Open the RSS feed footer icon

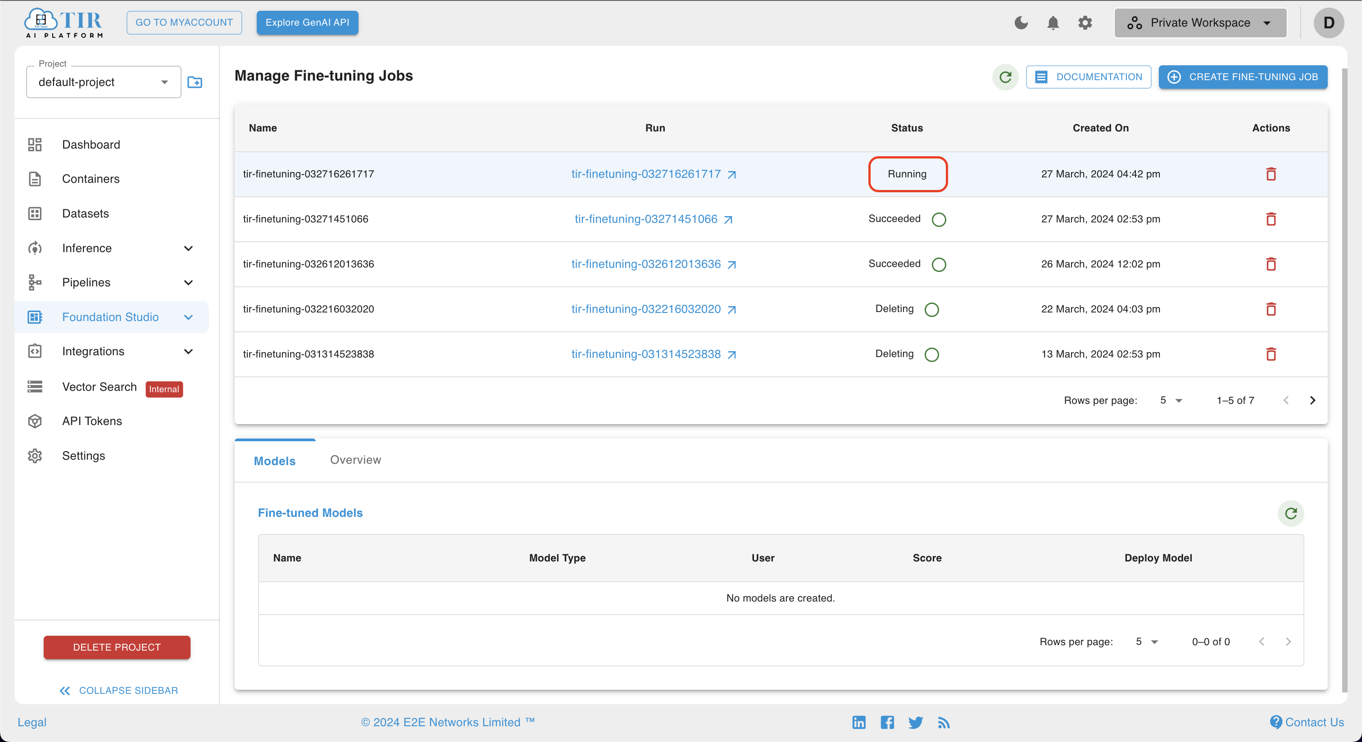(x=944, y=722)
